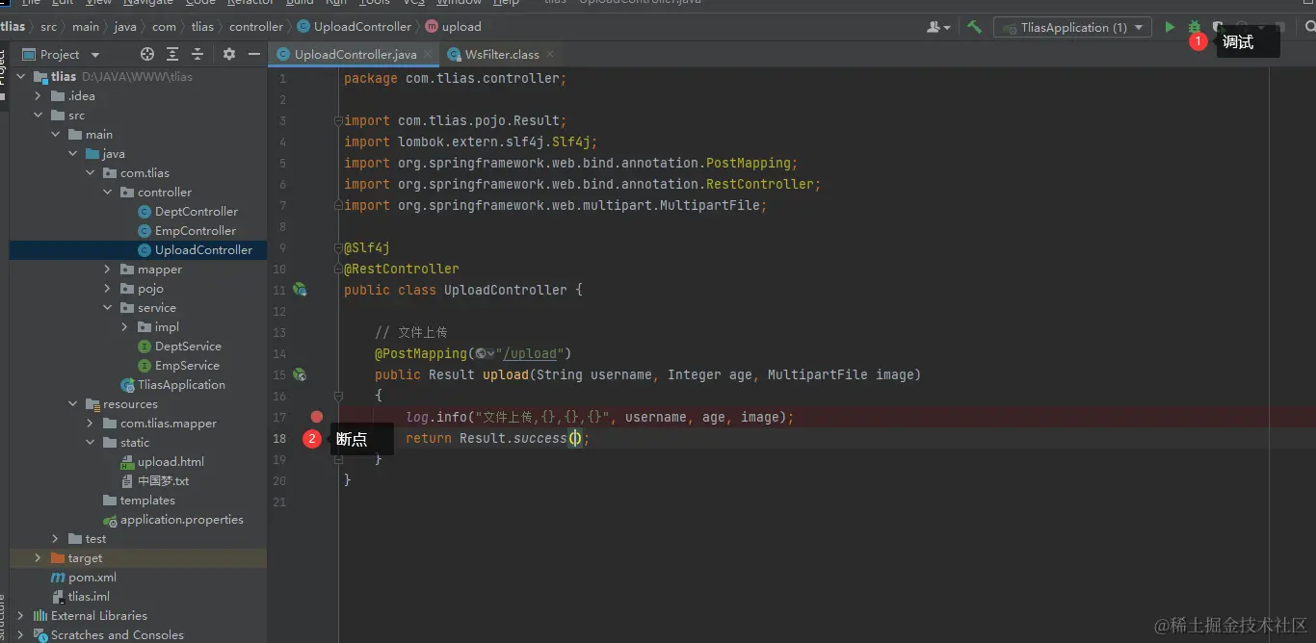Select UploadController in the breadcrumb bar

[355, 27]
